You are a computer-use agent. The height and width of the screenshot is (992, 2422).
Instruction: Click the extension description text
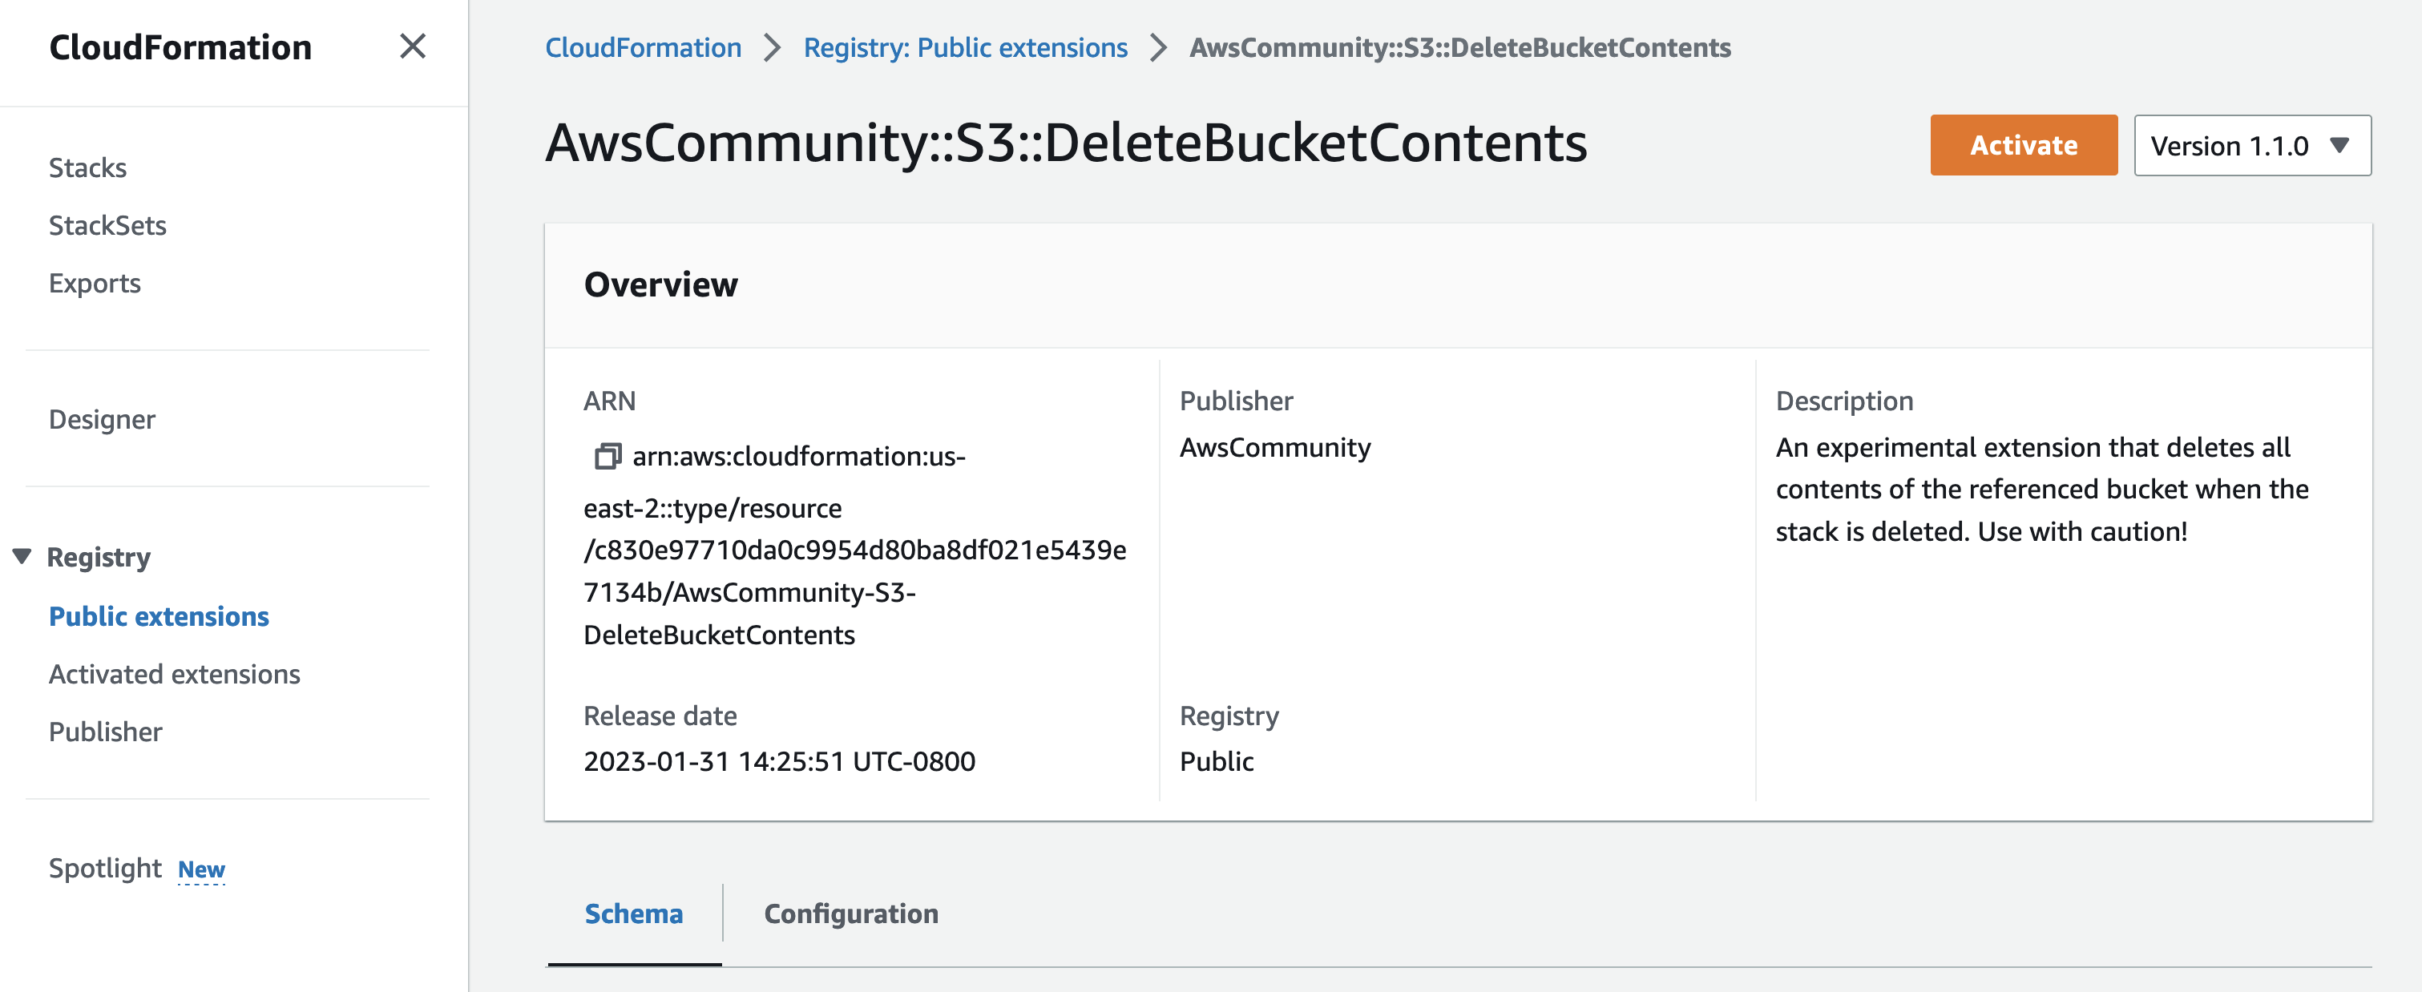coord(2042,489)
